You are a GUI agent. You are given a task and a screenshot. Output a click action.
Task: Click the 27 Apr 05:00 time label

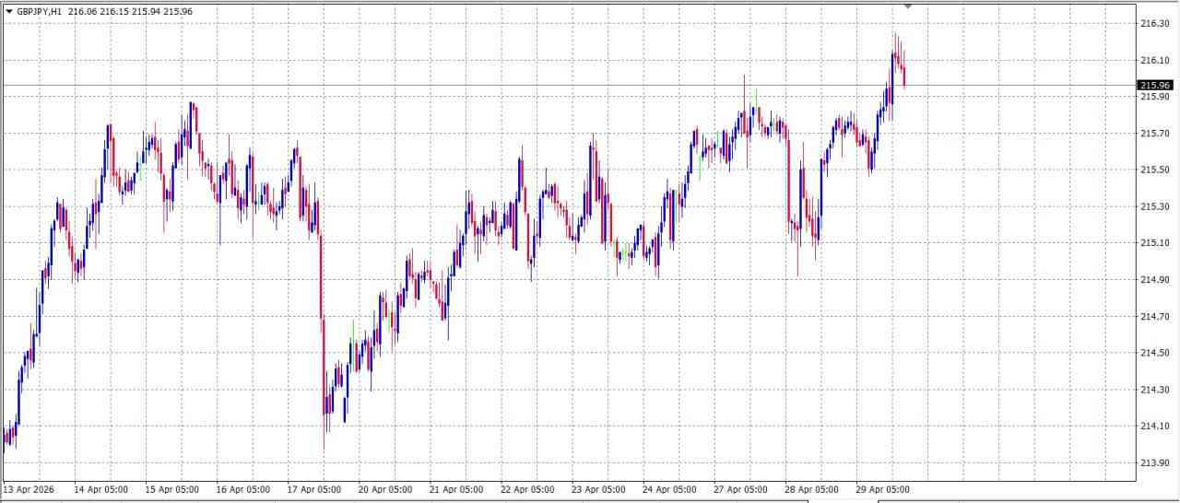point(740,489)
